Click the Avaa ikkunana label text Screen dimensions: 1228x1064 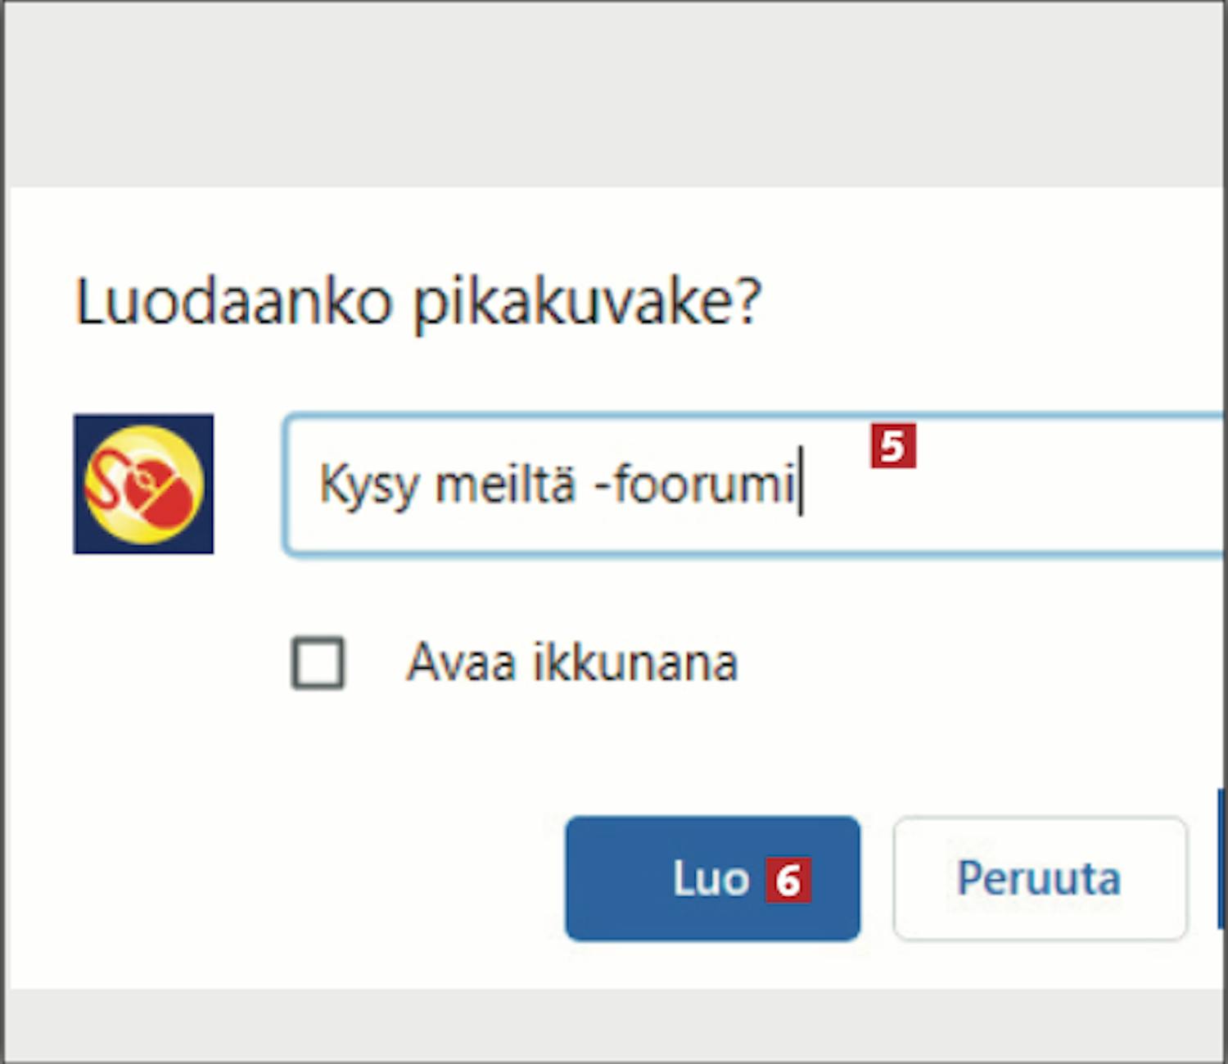[x=572, y=661]
